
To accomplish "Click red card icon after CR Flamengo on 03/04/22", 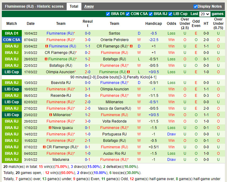I will coord(131,46).
